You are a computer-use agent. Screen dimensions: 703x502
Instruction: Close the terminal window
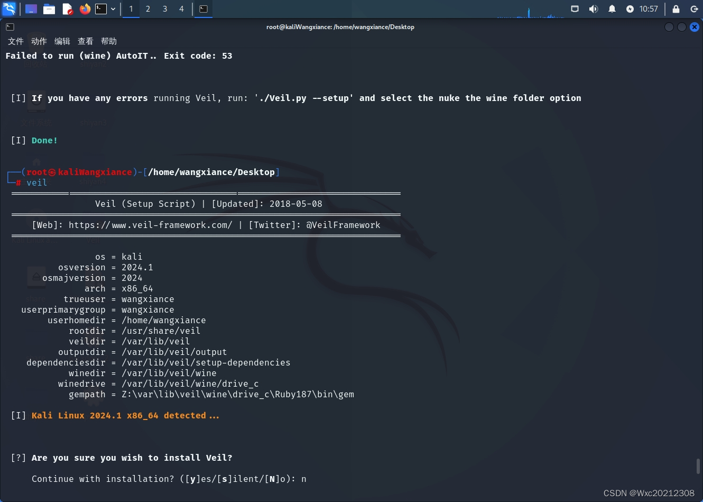click(x=695, y=27)
